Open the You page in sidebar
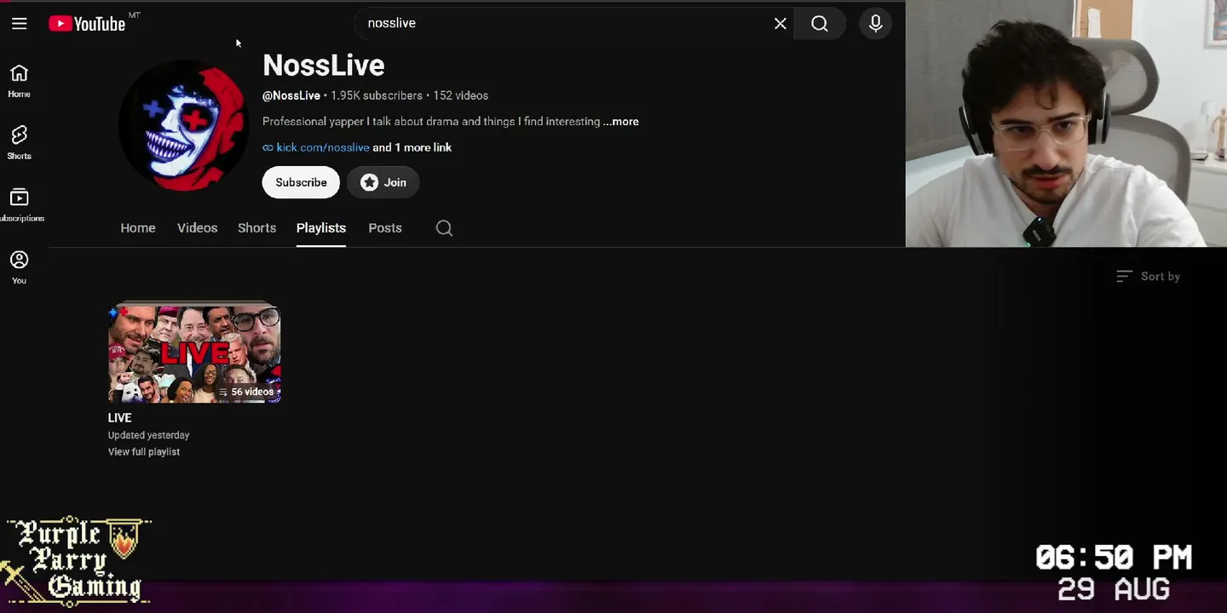Image resolution: width=1227 pixels, height=613 pixels. tap(19, 267)
